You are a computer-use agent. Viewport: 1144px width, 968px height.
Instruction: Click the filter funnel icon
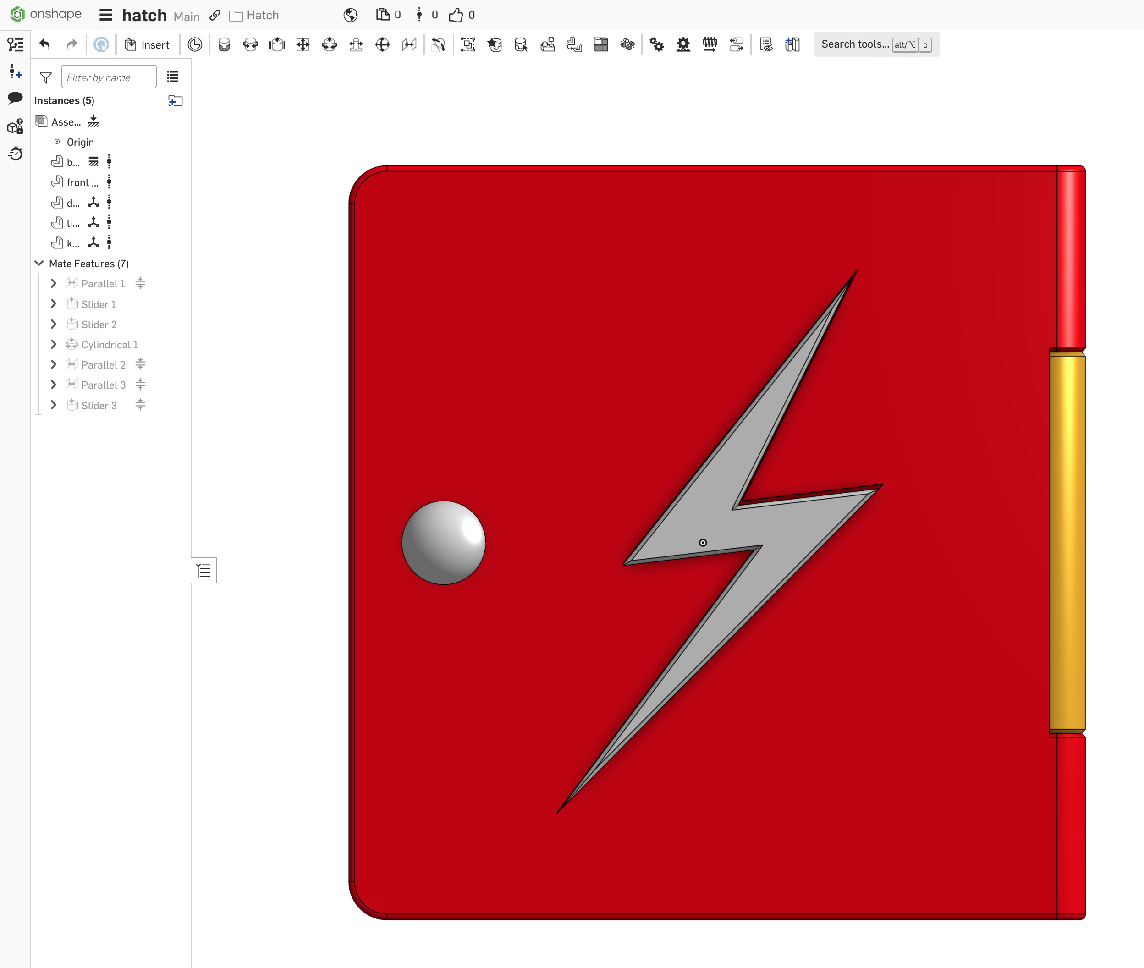46,77
